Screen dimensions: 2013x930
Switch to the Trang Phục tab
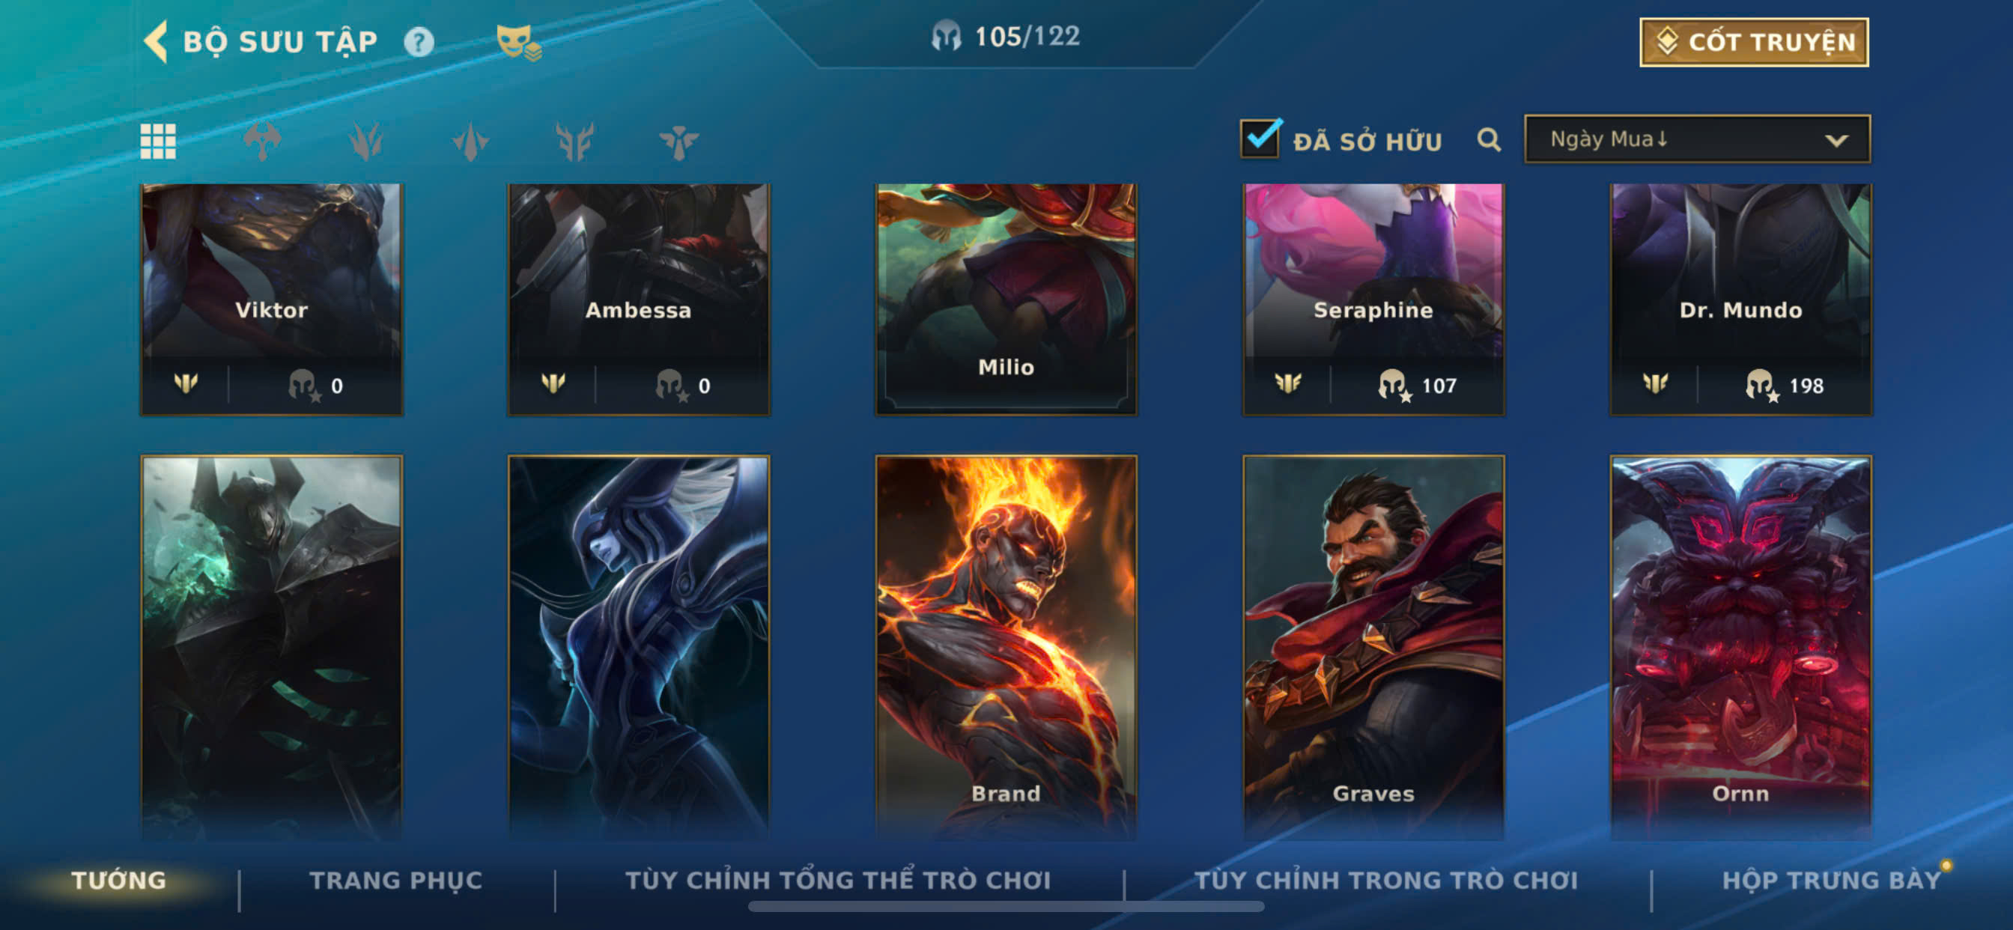396,880
